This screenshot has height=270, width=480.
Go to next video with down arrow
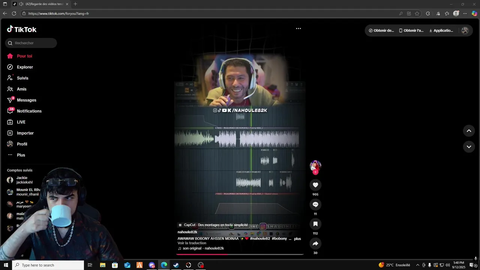(469, 147)
